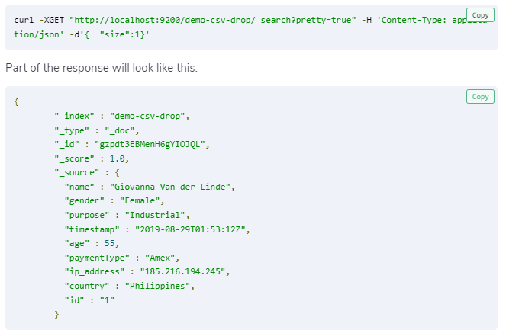
Task: Click the "_index" line in the response
Action: [x=121, y=116]
